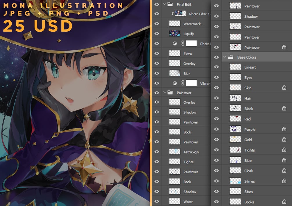Image resolution: width=292 pixels, height=206 pixels.
Task: Hide the Stars layer
Action: point(216,191)
